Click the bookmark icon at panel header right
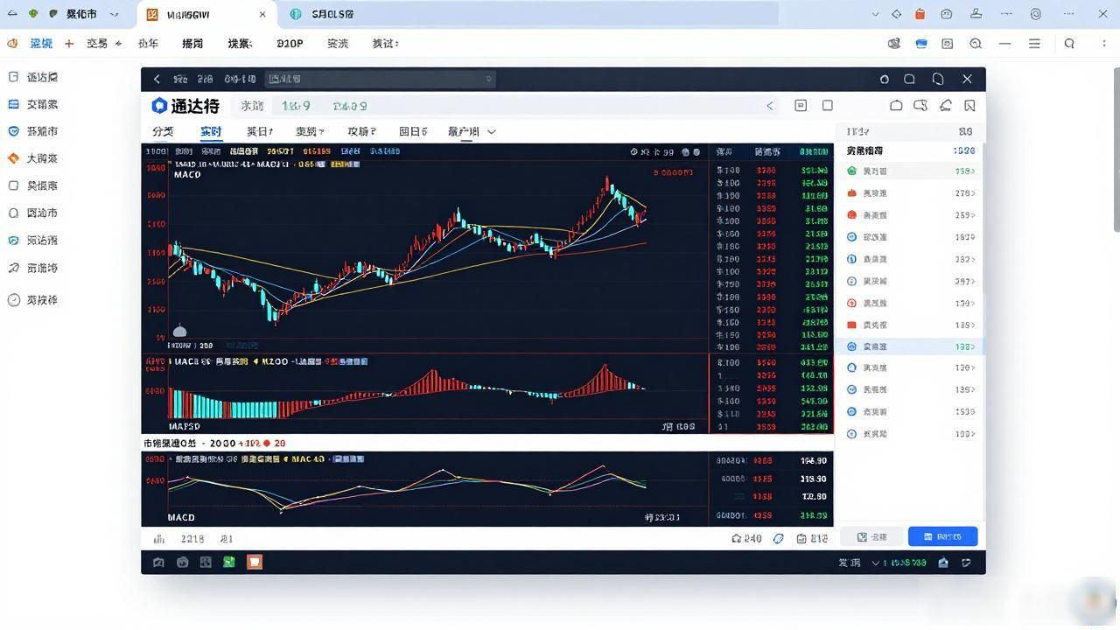The width and height of the screenshot is (1120, 630). pos(969,106)
